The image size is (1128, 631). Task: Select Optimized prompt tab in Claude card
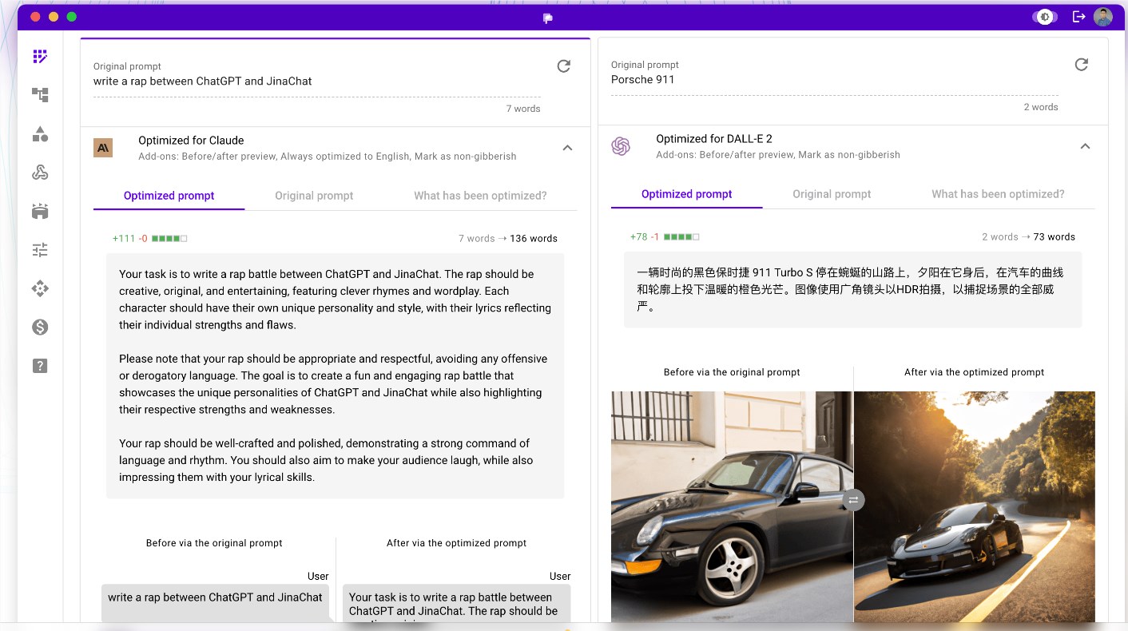click(x=169, y=196)
